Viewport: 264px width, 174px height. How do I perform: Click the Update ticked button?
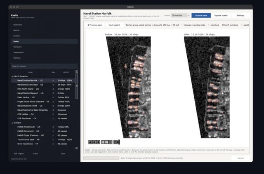click(x=221, y=16)
